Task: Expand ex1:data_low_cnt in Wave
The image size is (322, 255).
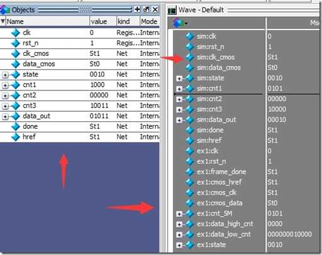Action: coord(179,235)
